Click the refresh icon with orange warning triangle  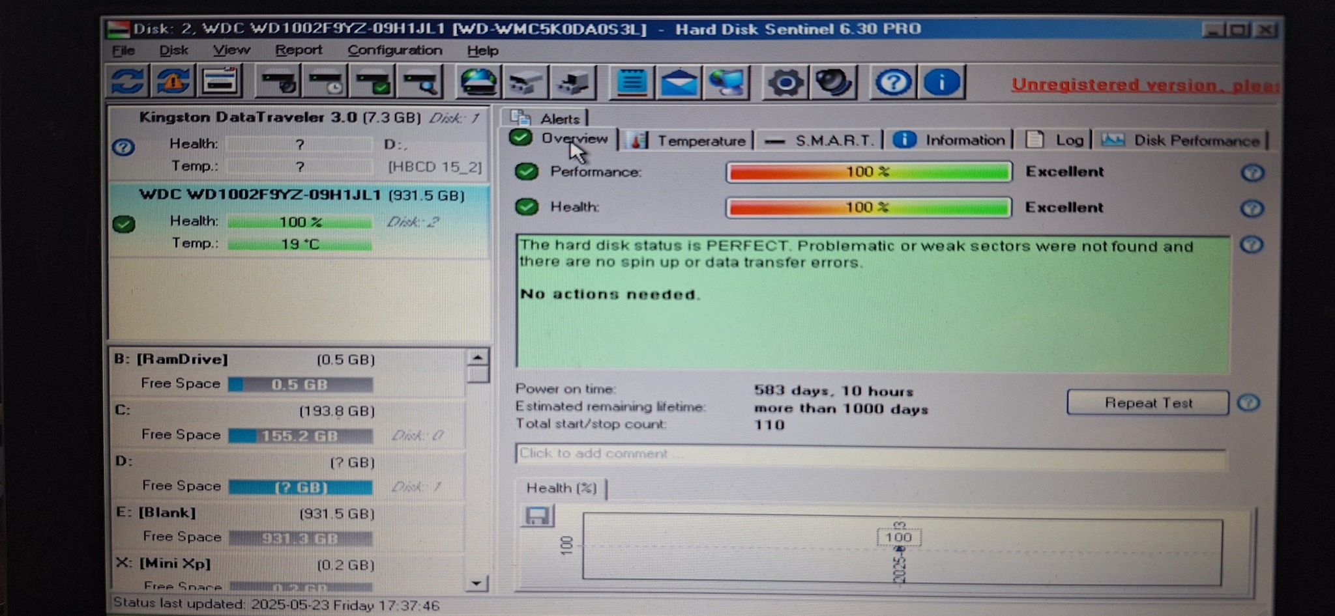(173, 81)
